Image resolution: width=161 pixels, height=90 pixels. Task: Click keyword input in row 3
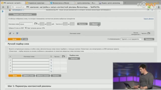(31, 66)
